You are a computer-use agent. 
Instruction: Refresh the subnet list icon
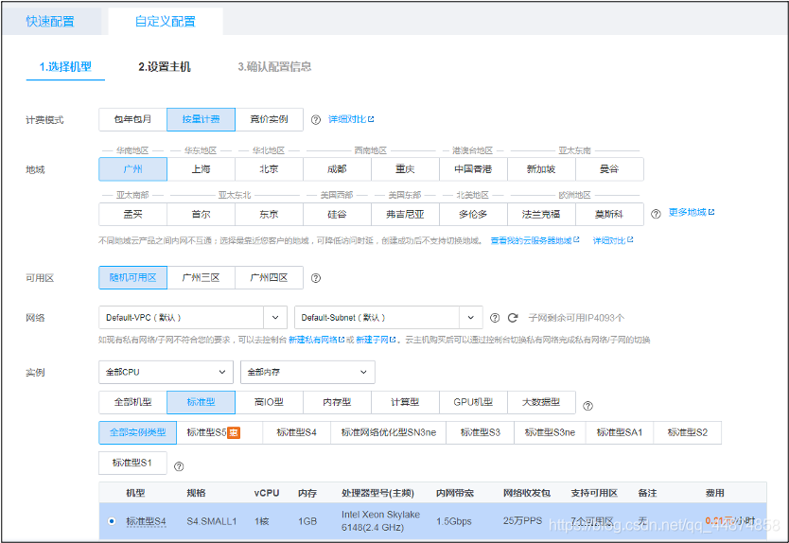click(x=513, y=318)
